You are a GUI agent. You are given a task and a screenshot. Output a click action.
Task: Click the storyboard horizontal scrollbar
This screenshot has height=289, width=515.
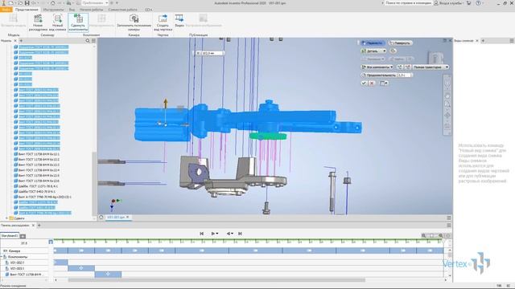tap(216, 280)
